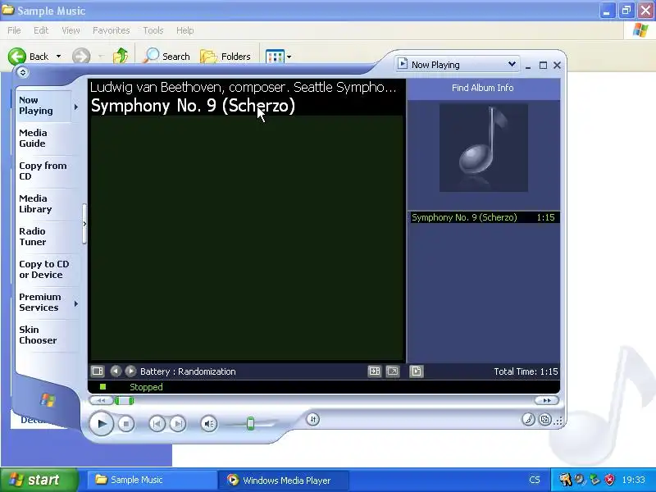Image resolution: width=656 pixels, height=492 pixels.
Task: Click the Forward arrow in Explorer toolbar
Action: pyautogui.click(x=81, y=56)
